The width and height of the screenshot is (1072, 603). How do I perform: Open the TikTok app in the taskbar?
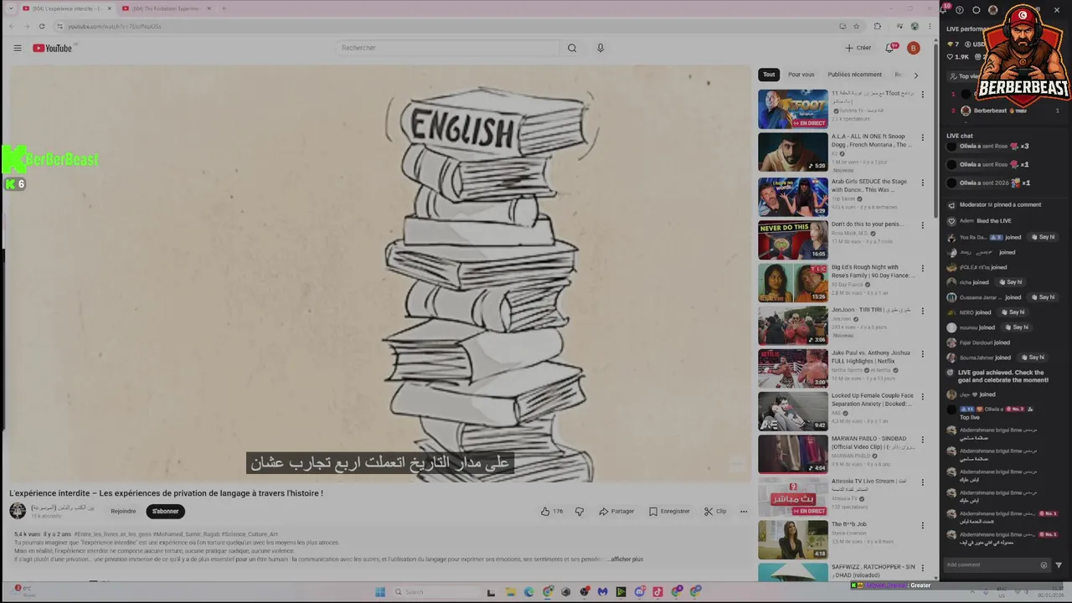(657, 592)
